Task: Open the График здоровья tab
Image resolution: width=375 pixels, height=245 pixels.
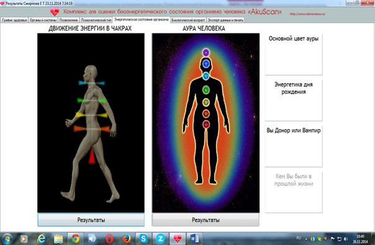Action: click(14, 20)
